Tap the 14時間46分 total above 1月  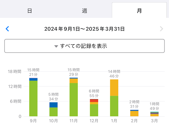point(114,74)
